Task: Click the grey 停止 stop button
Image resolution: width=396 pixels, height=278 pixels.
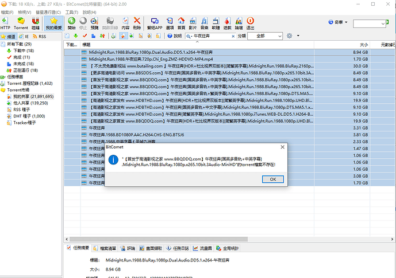Action: [83, 23]
